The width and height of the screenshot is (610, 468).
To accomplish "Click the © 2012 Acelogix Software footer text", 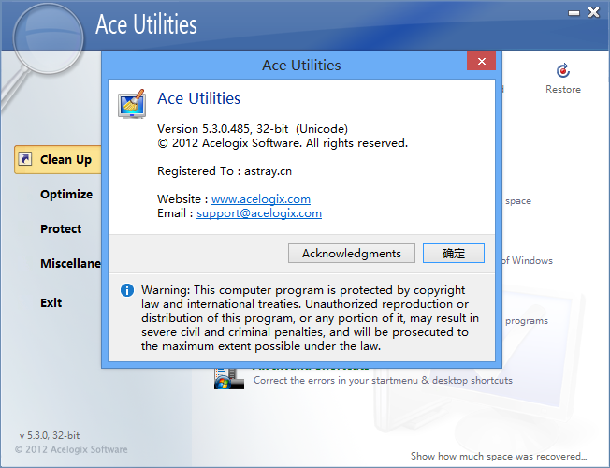I will 71,449.
